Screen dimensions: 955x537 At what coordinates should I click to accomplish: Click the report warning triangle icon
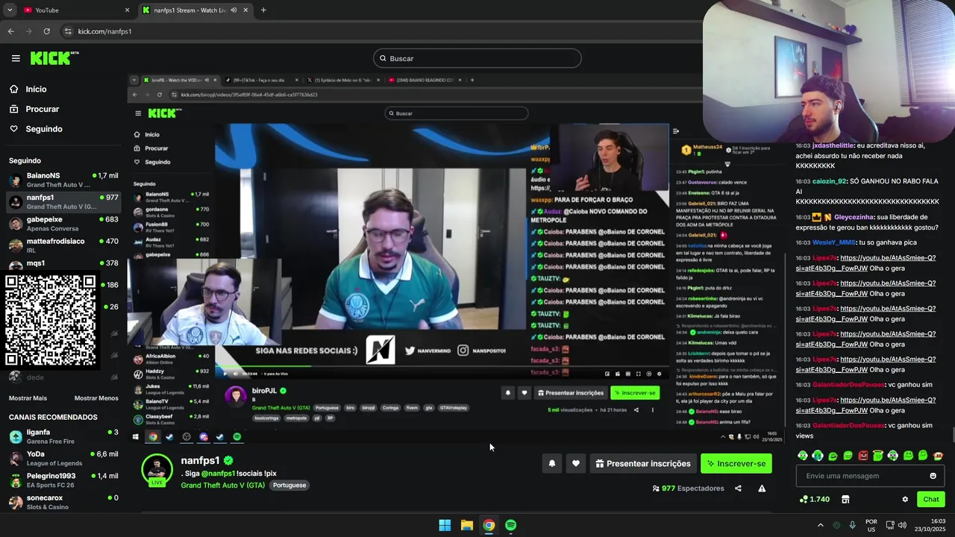762,489
